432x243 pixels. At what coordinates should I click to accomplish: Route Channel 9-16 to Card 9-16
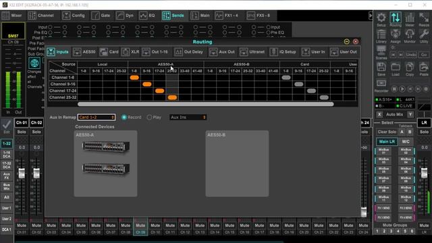[x=298, y=84]
